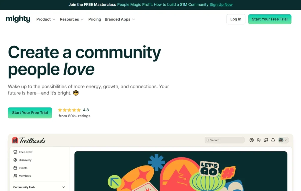Click The Latest feed icon
The image size is (301, 191).
tap(15, 152)
